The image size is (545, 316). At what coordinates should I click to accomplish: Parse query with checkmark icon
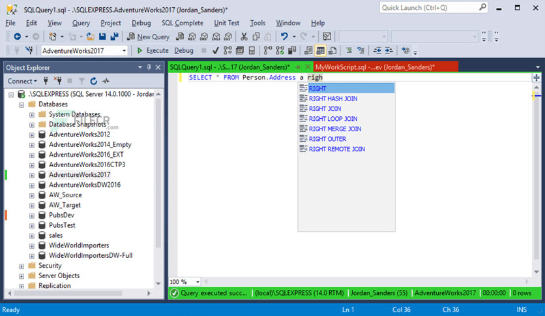click(x=216, y=51)
